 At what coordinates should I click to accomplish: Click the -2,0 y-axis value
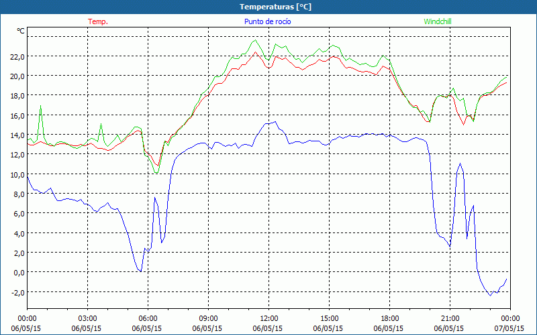[17, 292]
